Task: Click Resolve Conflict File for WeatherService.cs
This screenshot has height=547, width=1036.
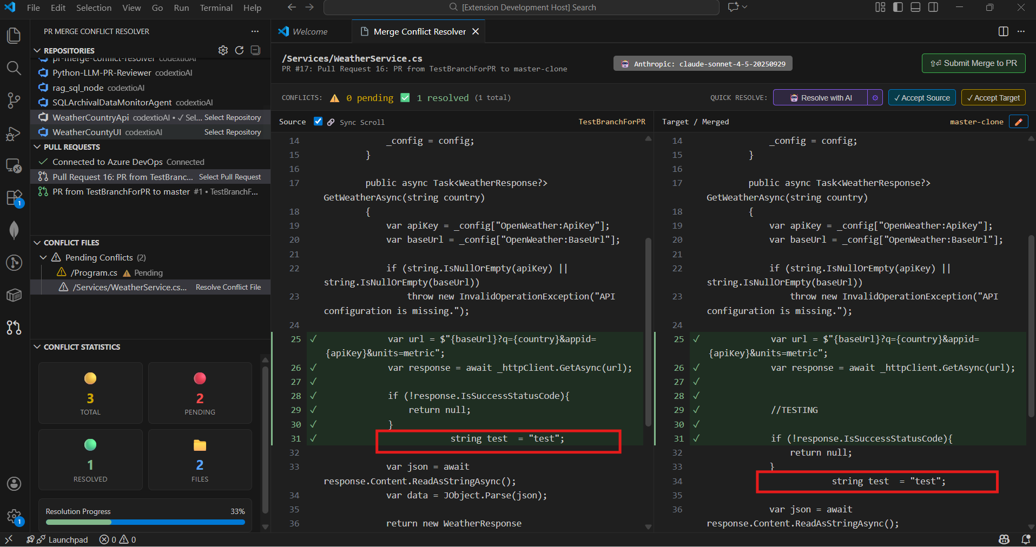Action: click(228, 287)
